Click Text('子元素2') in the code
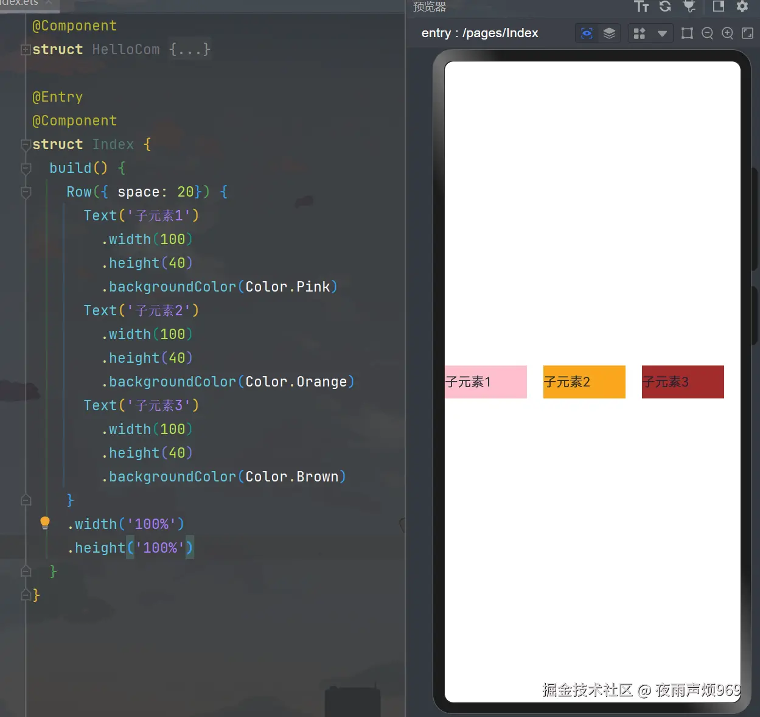760x717 pixels. click(141, 310)
